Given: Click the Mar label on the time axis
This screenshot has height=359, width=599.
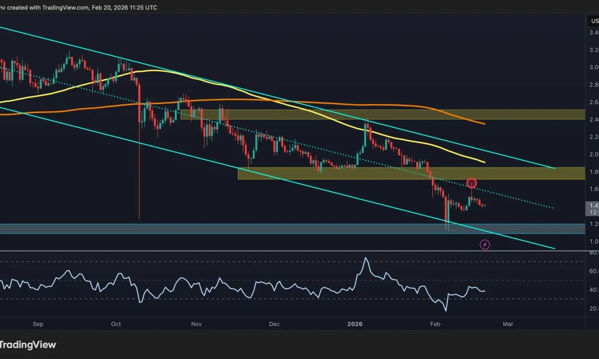Looking at the screenshot, I should click(507, 324).
